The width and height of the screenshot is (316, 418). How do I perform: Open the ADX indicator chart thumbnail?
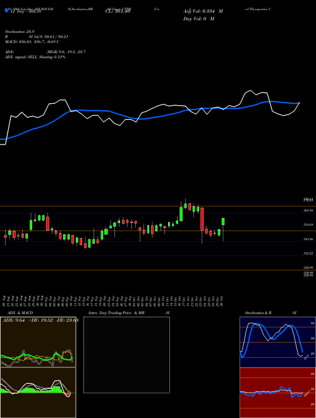click(x=38, y=342)
